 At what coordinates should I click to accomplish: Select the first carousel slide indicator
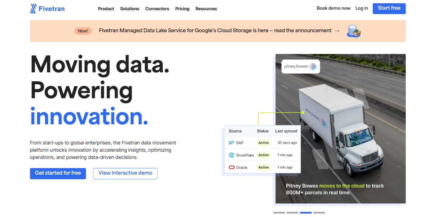point(279,213)
